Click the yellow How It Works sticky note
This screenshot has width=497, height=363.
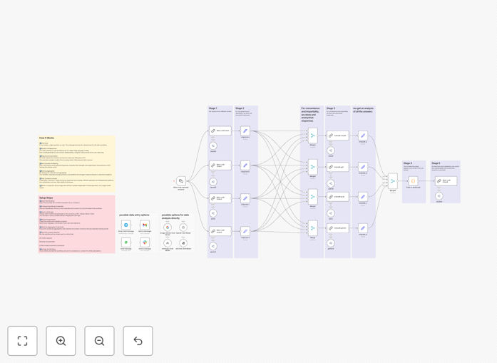[x=76, y=163]
